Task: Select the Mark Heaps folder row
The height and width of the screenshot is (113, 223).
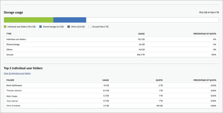Action: pos(111,96)
